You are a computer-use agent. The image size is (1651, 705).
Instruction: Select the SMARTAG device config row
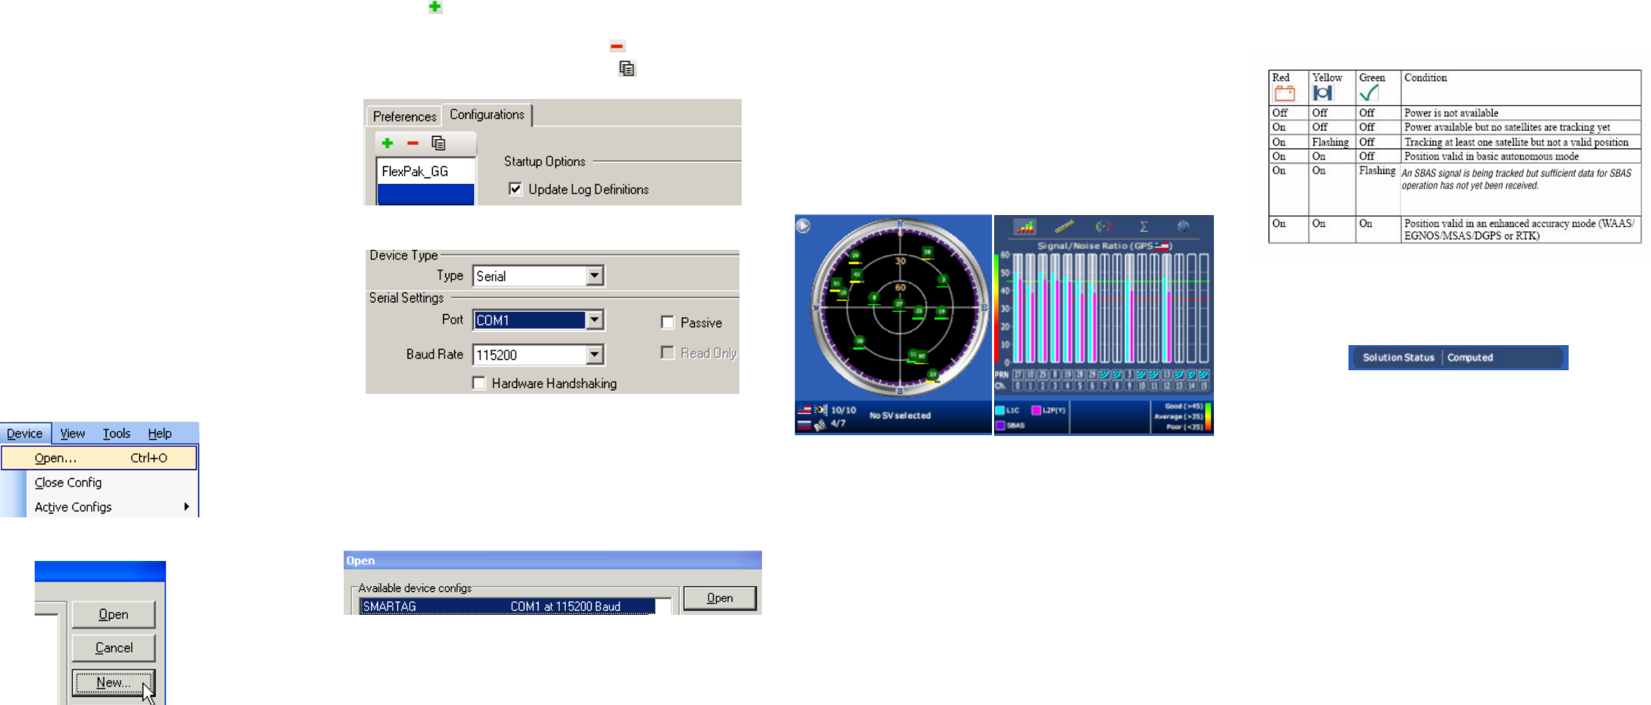click(507, 606)
